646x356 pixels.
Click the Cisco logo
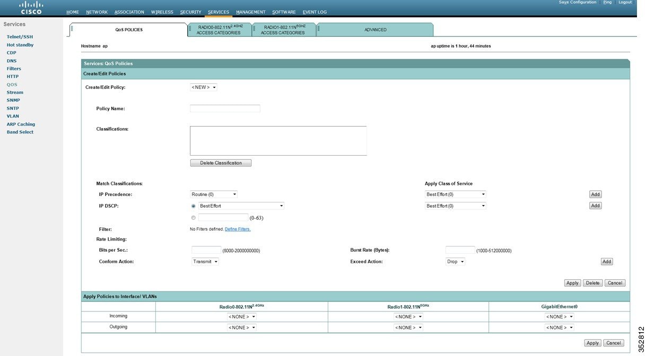[x=31, y=7]
